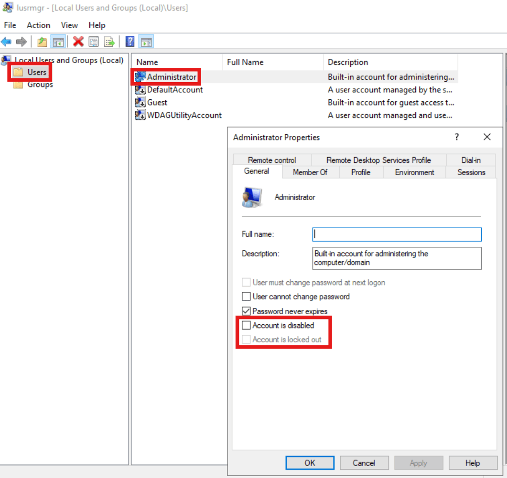Image resolution: width=507 pixels, height=478 pixels.
Task: Toggle Show/Hide Console Tree icon
Action: pos(58,42)
